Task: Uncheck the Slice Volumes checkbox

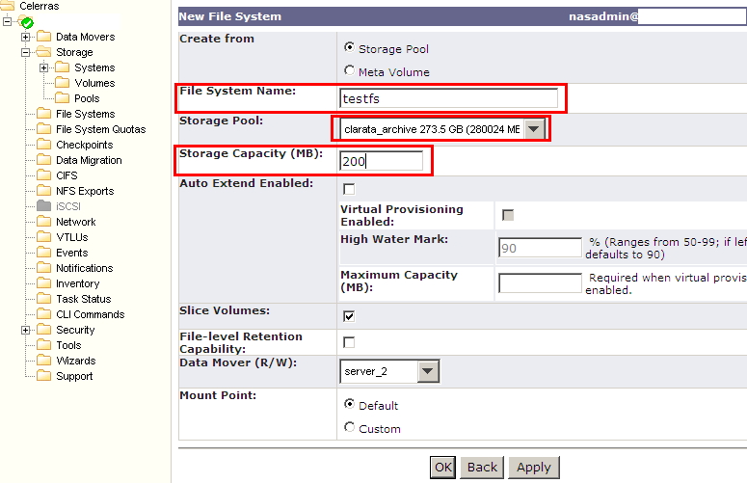Action: 349,316
